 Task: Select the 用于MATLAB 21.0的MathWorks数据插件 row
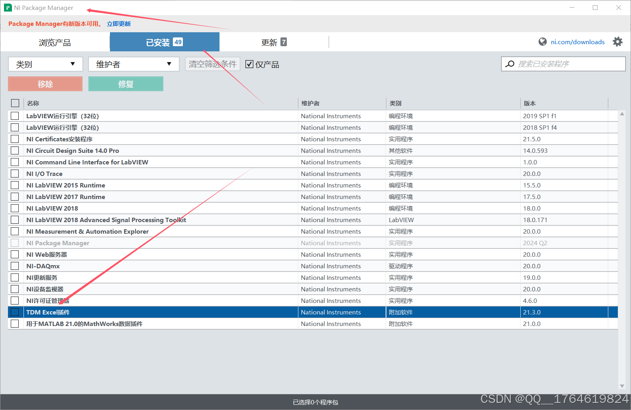(x=313, y=324)
